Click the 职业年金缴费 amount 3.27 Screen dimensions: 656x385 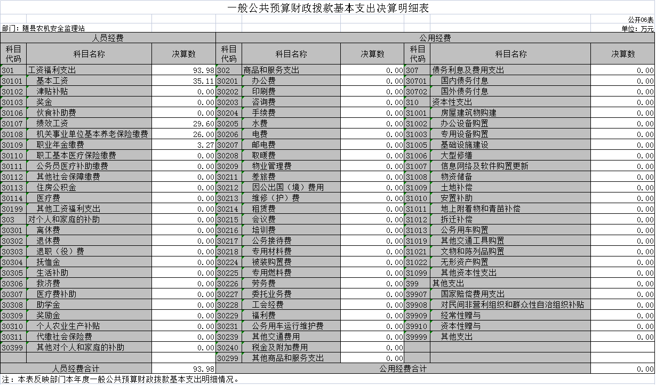pos(183,145)
